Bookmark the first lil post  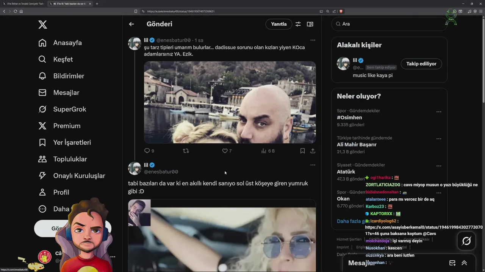[302, 151]
